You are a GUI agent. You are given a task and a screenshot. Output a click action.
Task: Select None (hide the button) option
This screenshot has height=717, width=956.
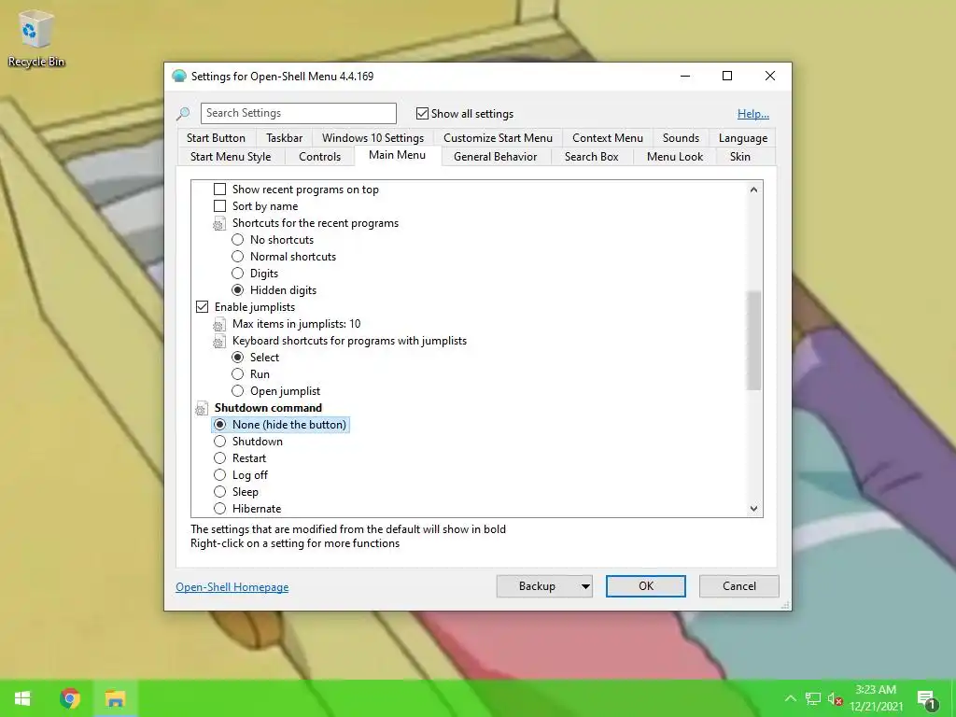[x=220, y=425]
